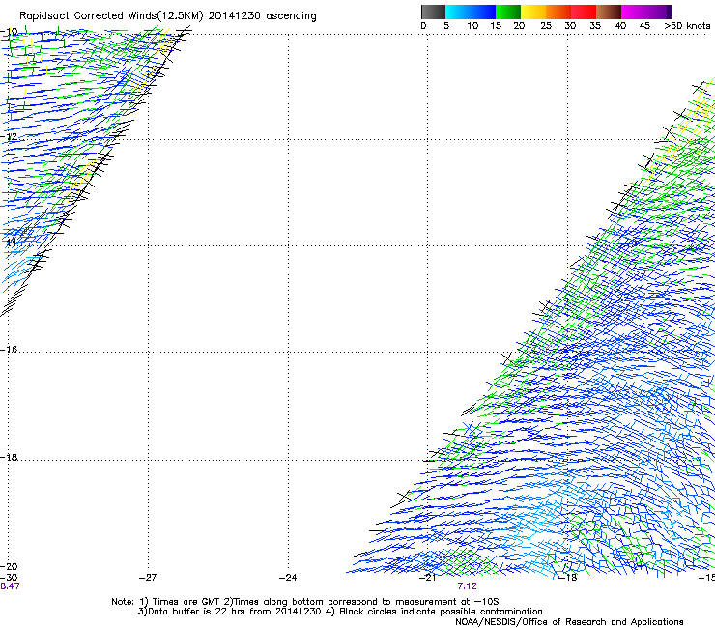Click the red 30-35 knots legend segment
Screen dimensions: 715x628
(584, 12)
